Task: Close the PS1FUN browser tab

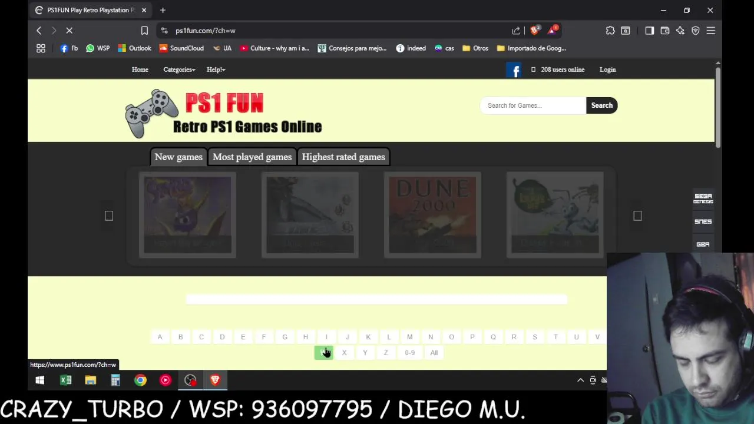Action: (144, 10)
